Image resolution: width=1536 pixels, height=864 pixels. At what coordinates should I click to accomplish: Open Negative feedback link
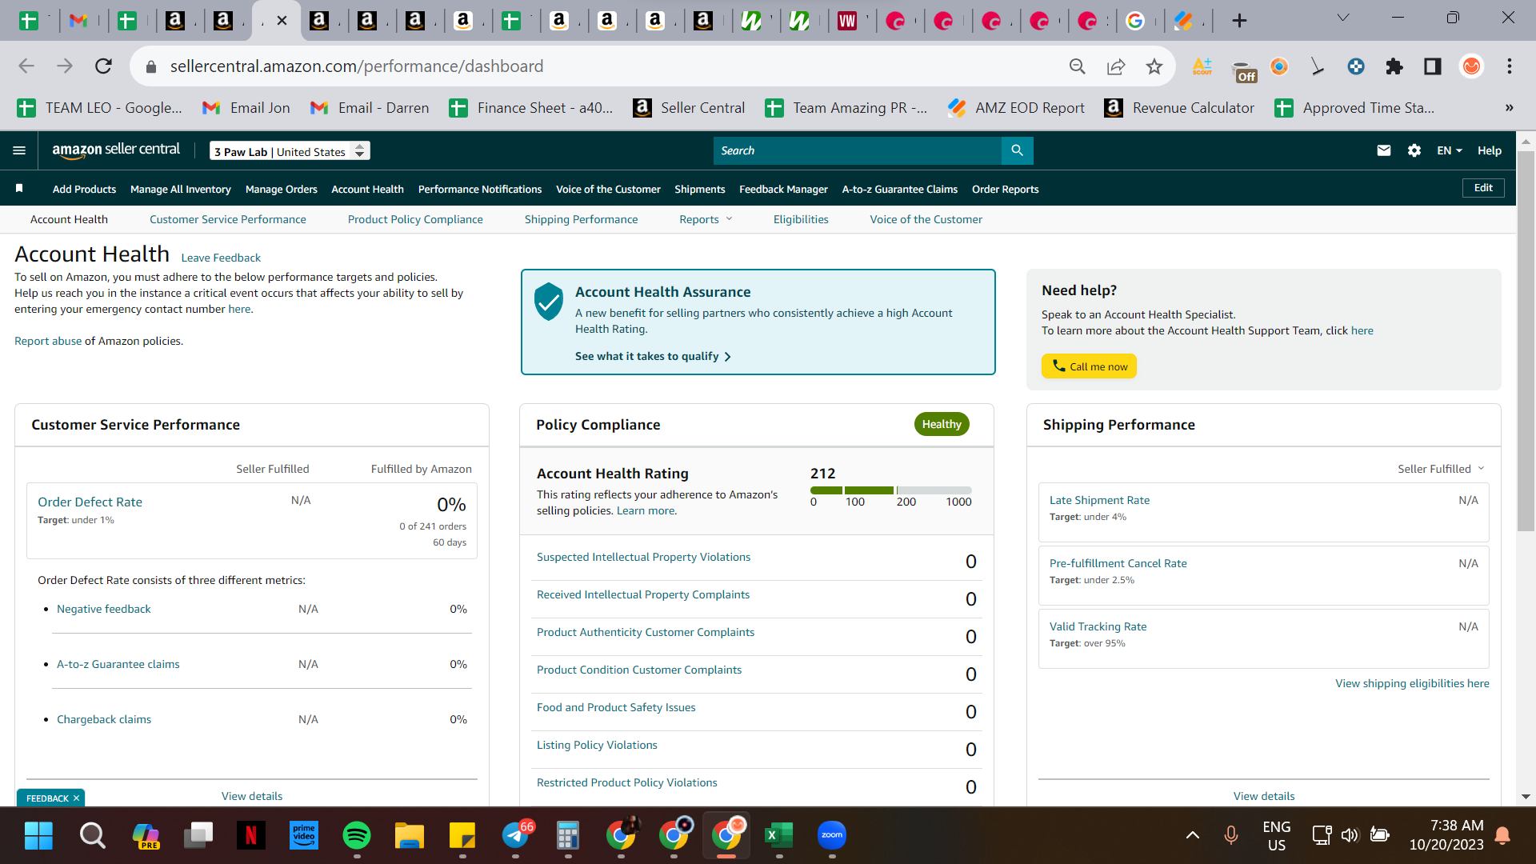tap(103, 609)
